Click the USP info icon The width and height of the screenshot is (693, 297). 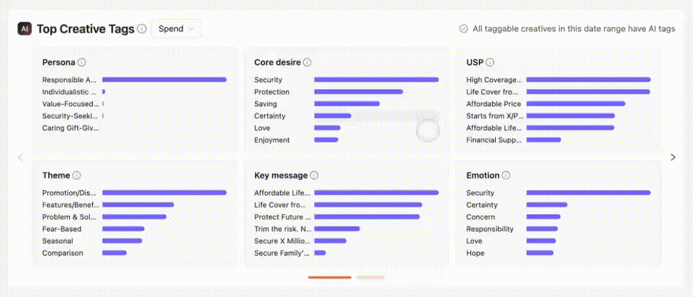[x=490, y=62]
